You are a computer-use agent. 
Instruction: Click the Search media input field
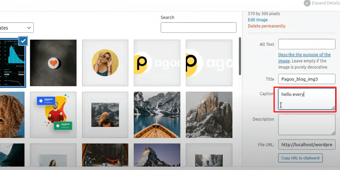click(198, 28)
